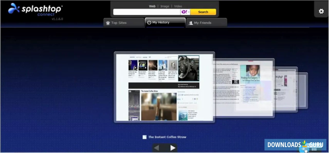
Task: Open the front Instant Coffee Straw thumbnail
Action: 164,87
